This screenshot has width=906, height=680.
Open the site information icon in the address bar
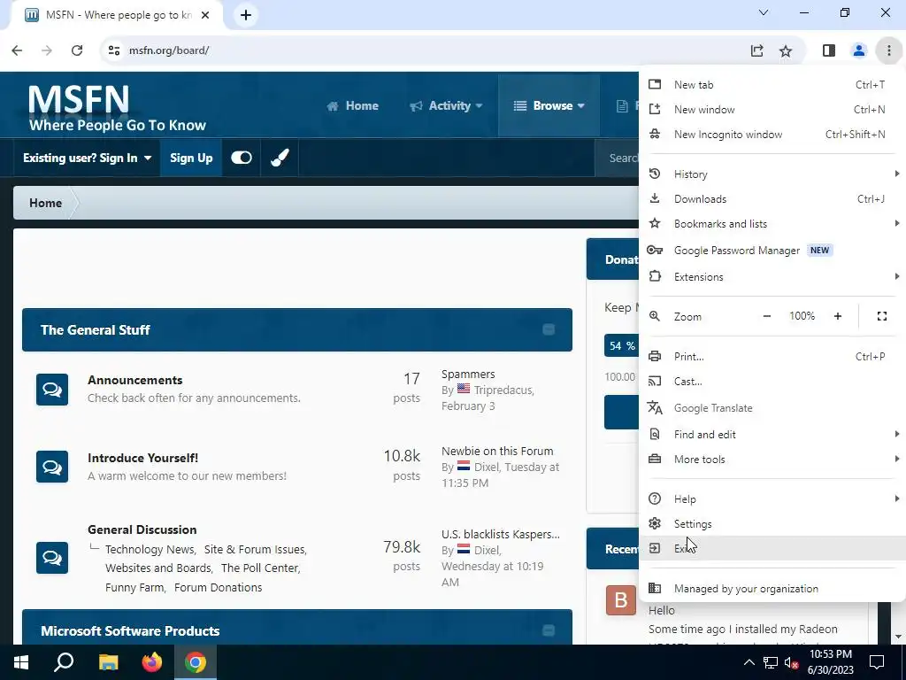tap(114, 50)
